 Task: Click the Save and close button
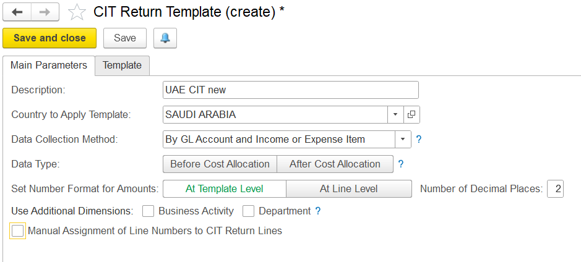(49, 38)
